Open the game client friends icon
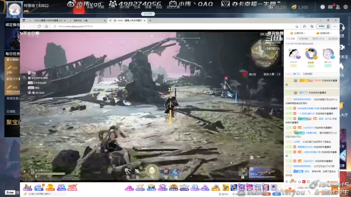Screen dimensions: 351x197 point(338,7)
